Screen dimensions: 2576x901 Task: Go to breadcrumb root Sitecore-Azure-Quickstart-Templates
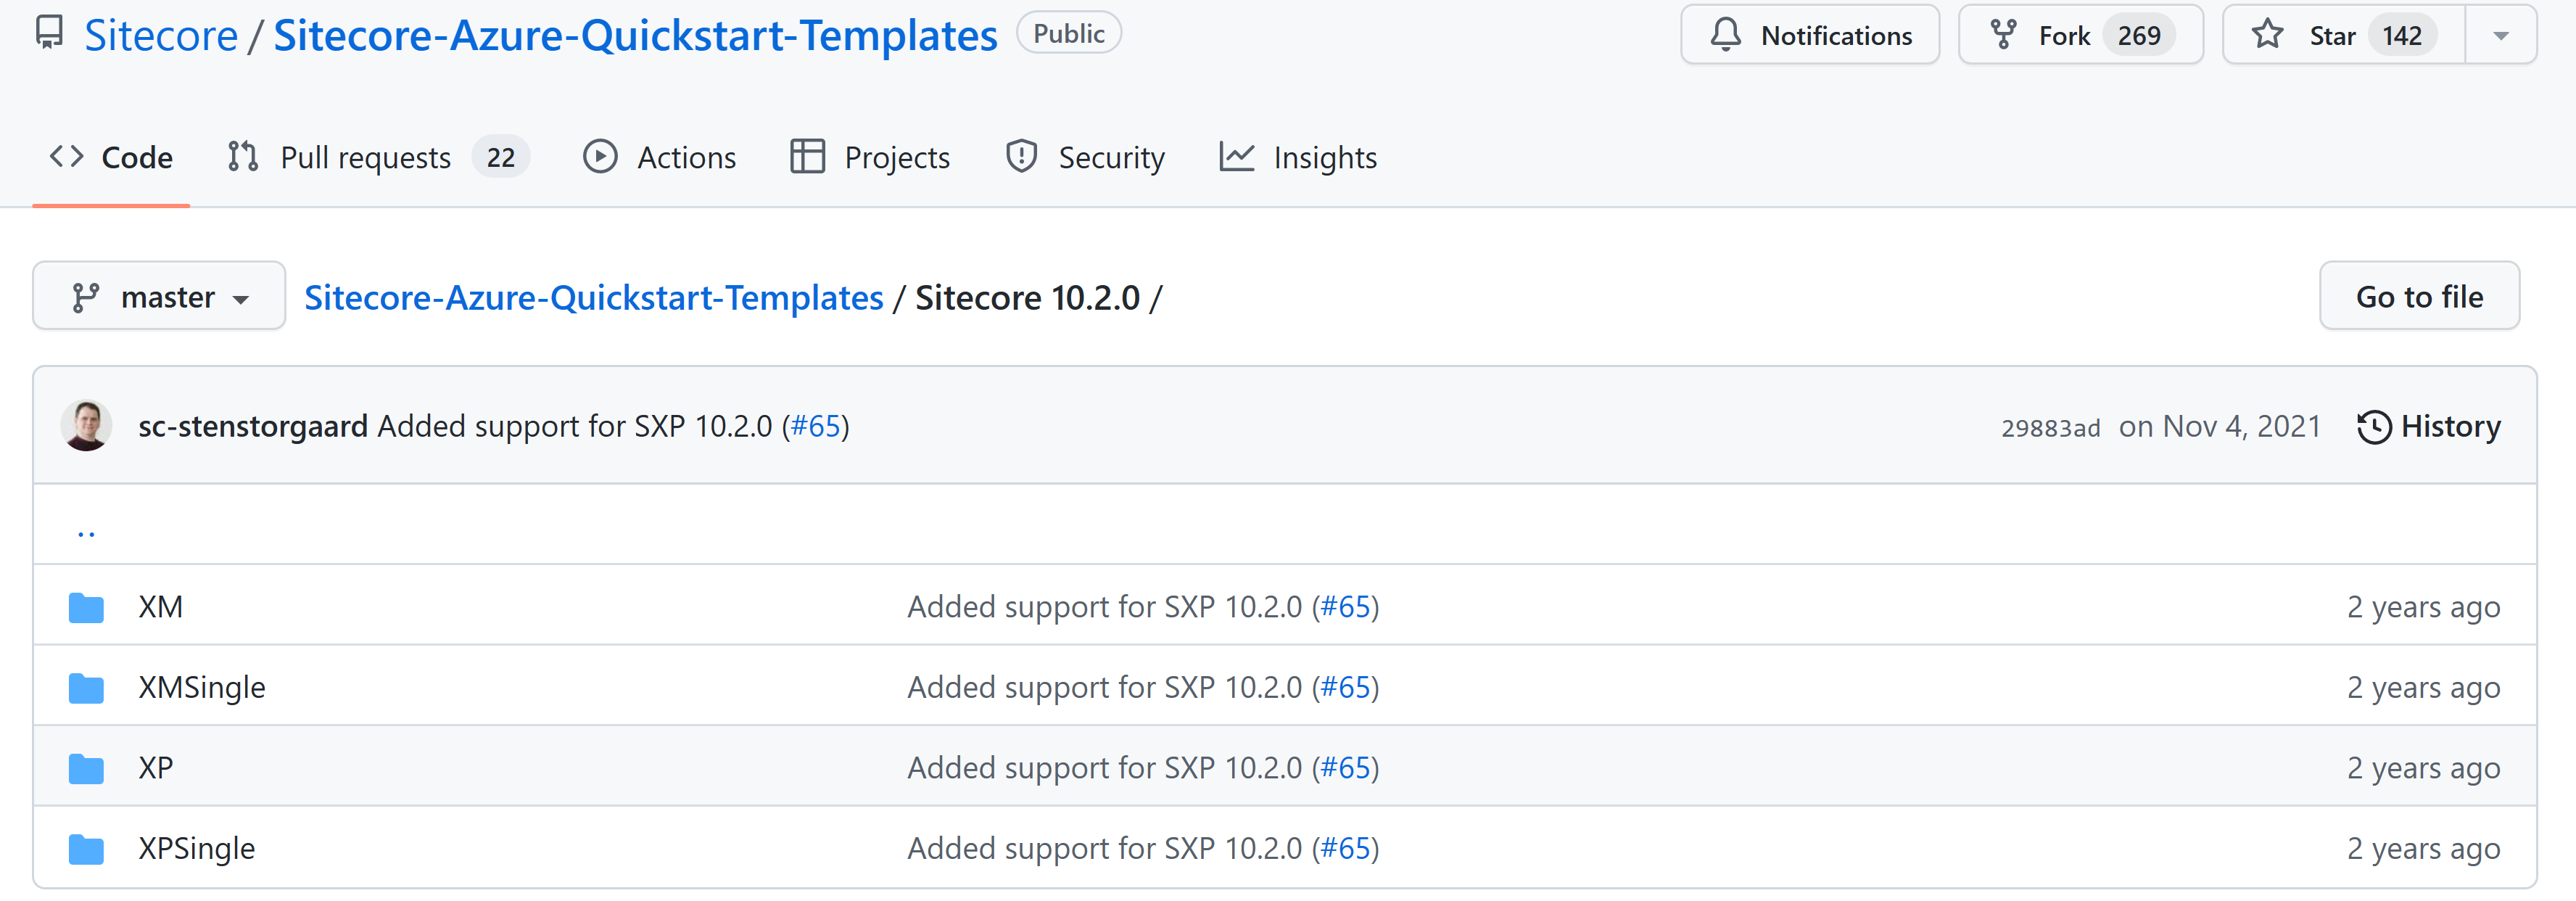click(594, 297)
